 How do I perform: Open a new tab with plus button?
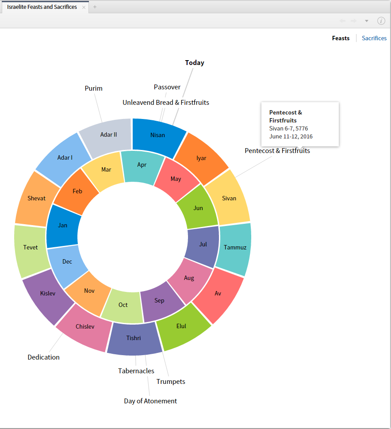coord(95,7)
